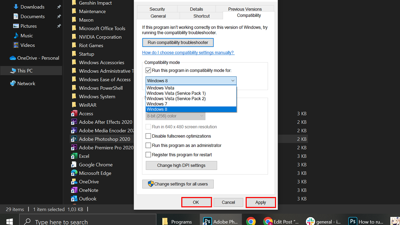This screenshot has width=400, height=225.
Task: Click Change settings for all users
Action: [x=178, y=184]
